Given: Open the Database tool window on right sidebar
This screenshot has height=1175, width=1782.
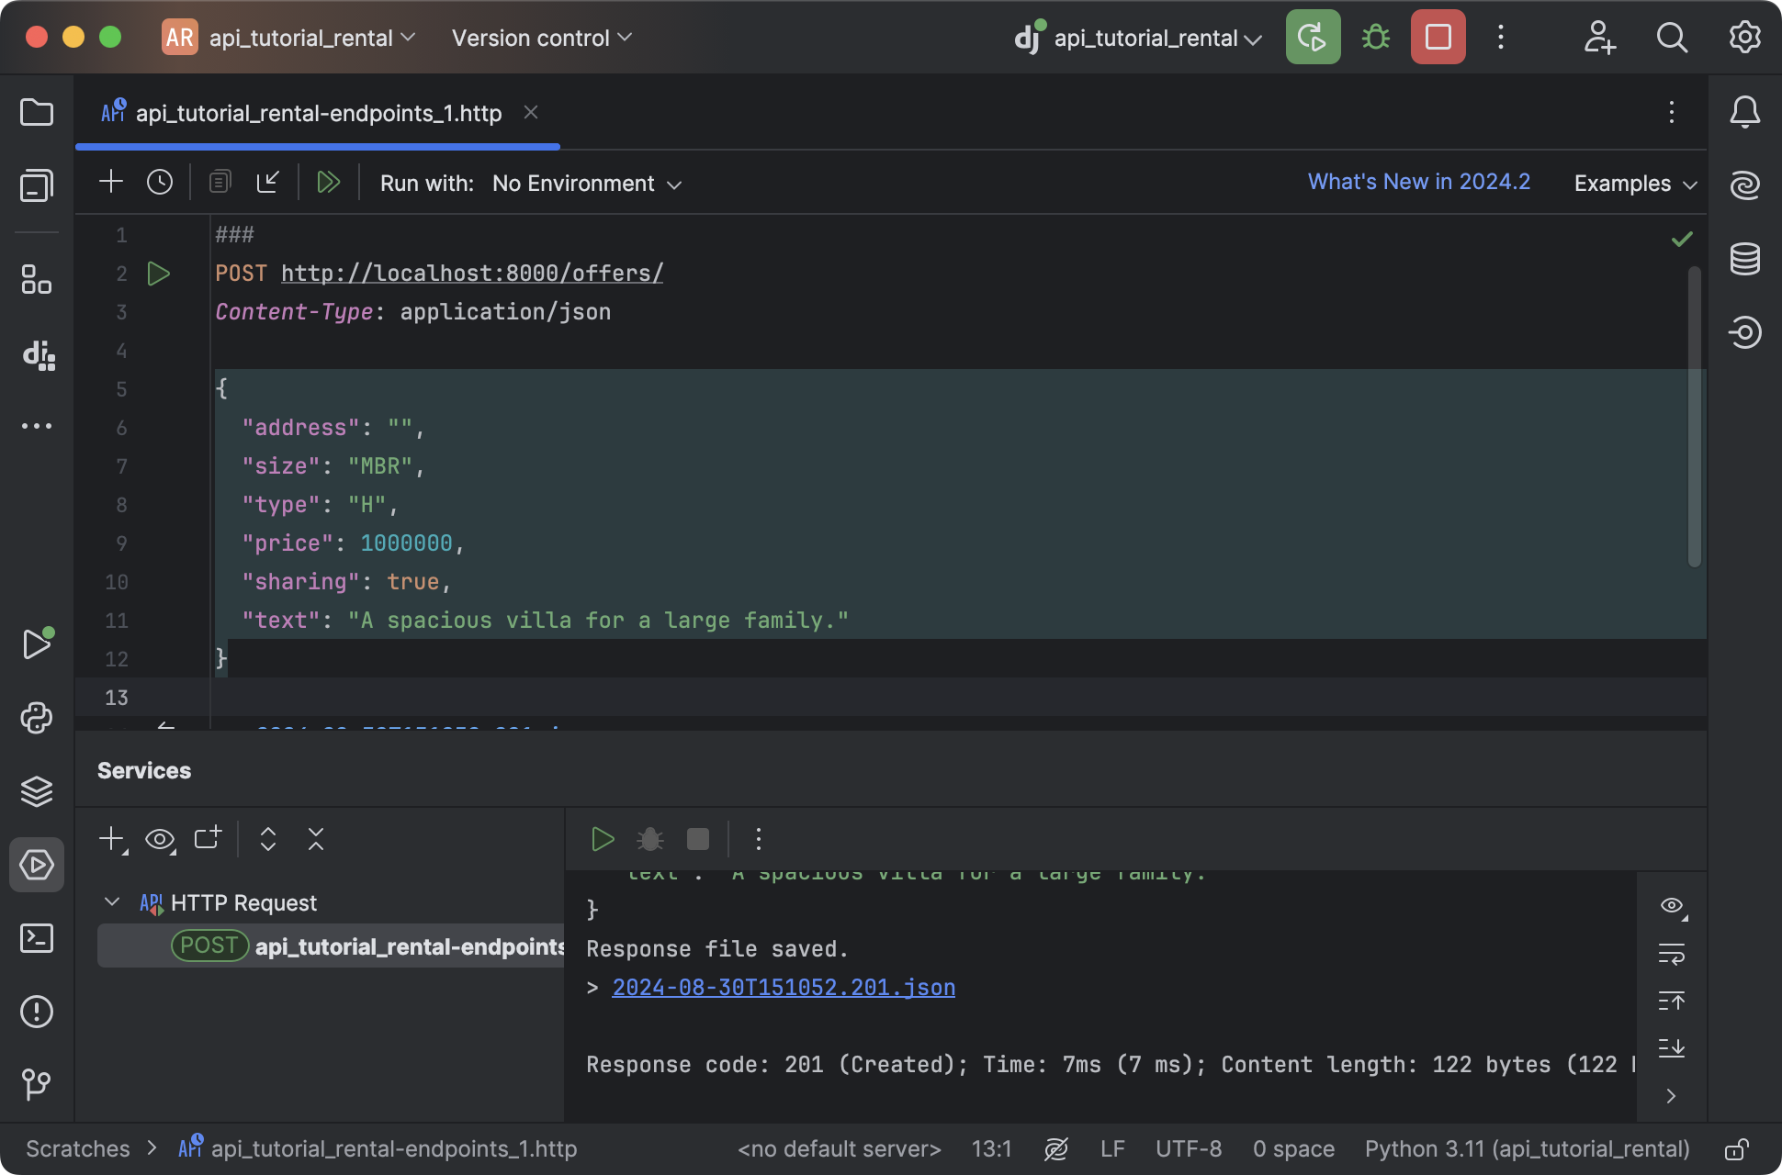Looking at the screenshot, I should point(1743,259).
